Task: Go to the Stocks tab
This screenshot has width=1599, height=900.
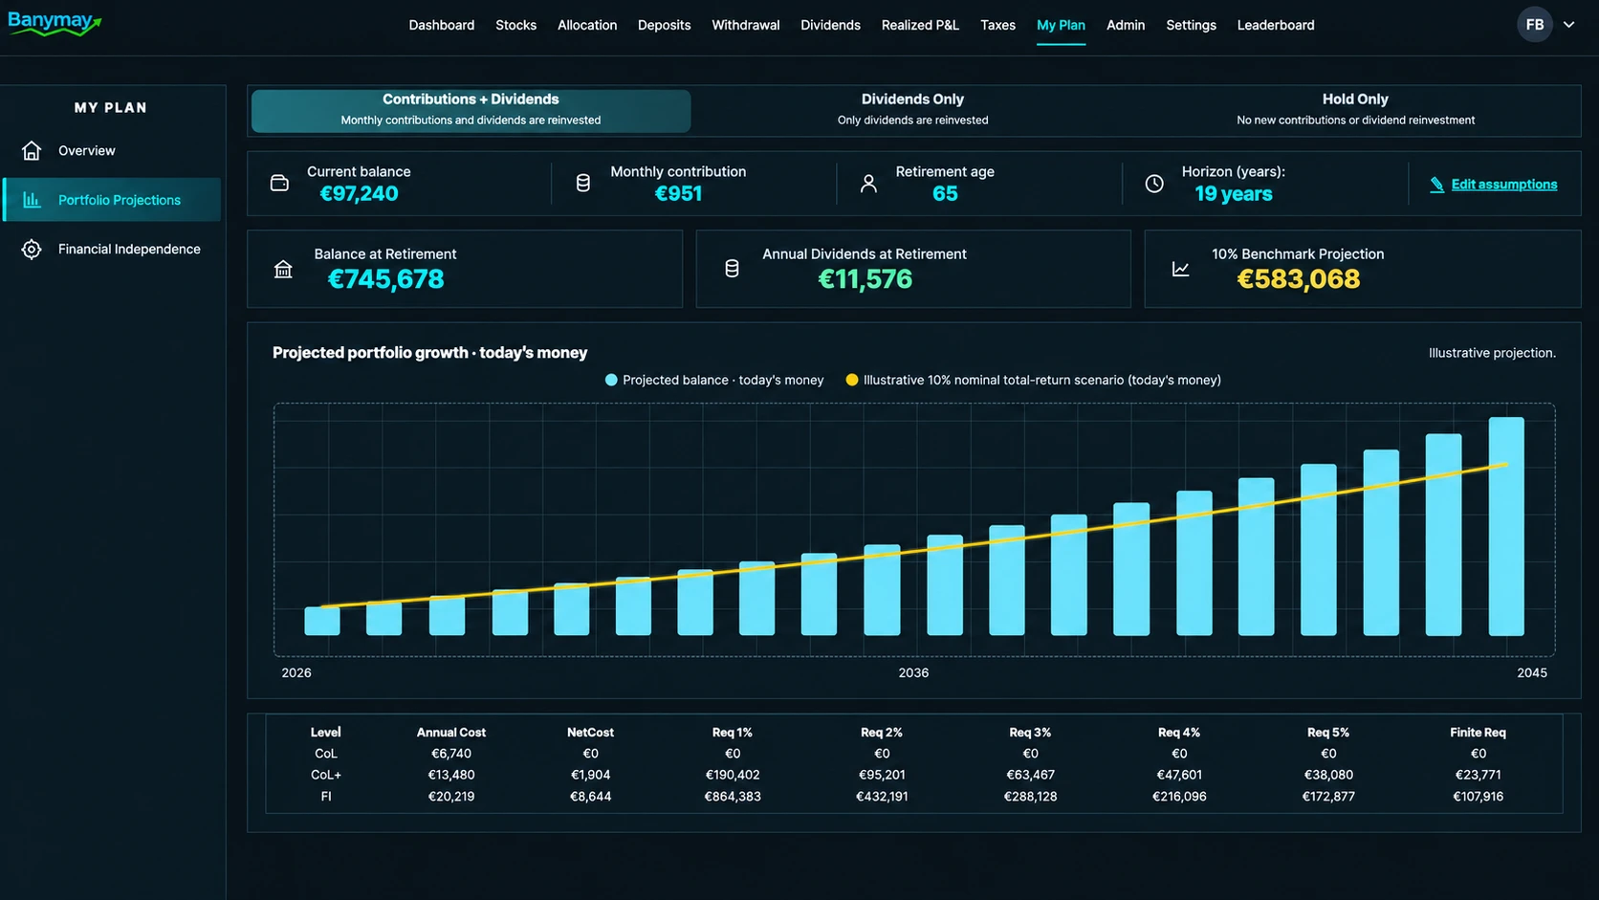Action: click(515, 25)
